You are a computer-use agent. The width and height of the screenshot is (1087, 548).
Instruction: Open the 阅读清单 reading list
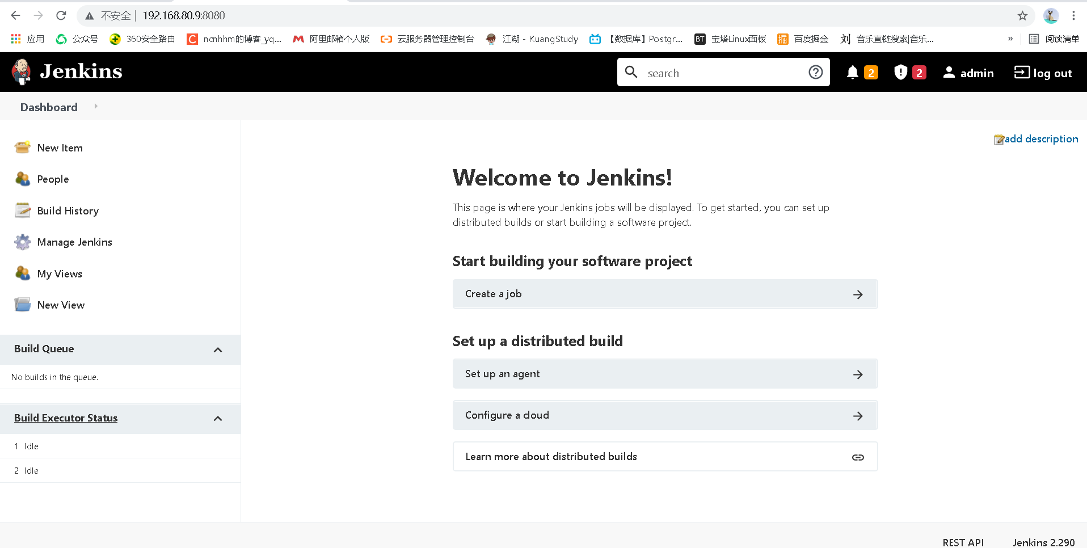click(x=1054, y=39)
